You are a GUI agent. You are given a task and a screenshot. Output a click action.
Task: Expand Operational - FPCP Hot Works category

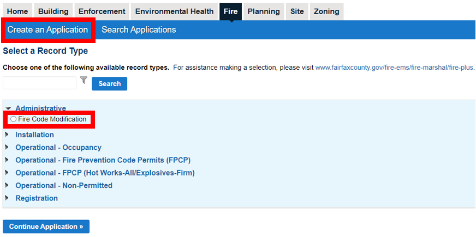pos(7,173)
